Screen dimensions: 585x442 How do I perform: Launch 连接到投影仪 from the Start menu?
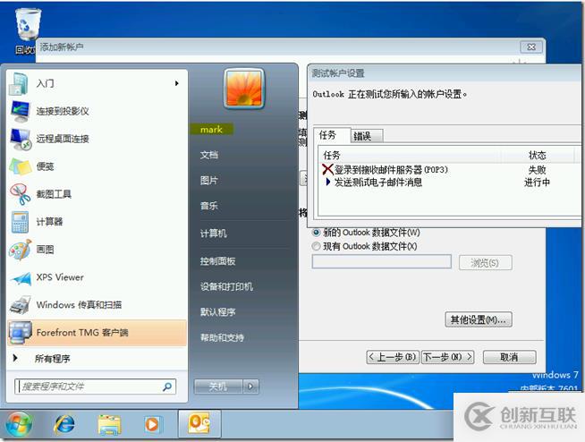click(97, 111)
